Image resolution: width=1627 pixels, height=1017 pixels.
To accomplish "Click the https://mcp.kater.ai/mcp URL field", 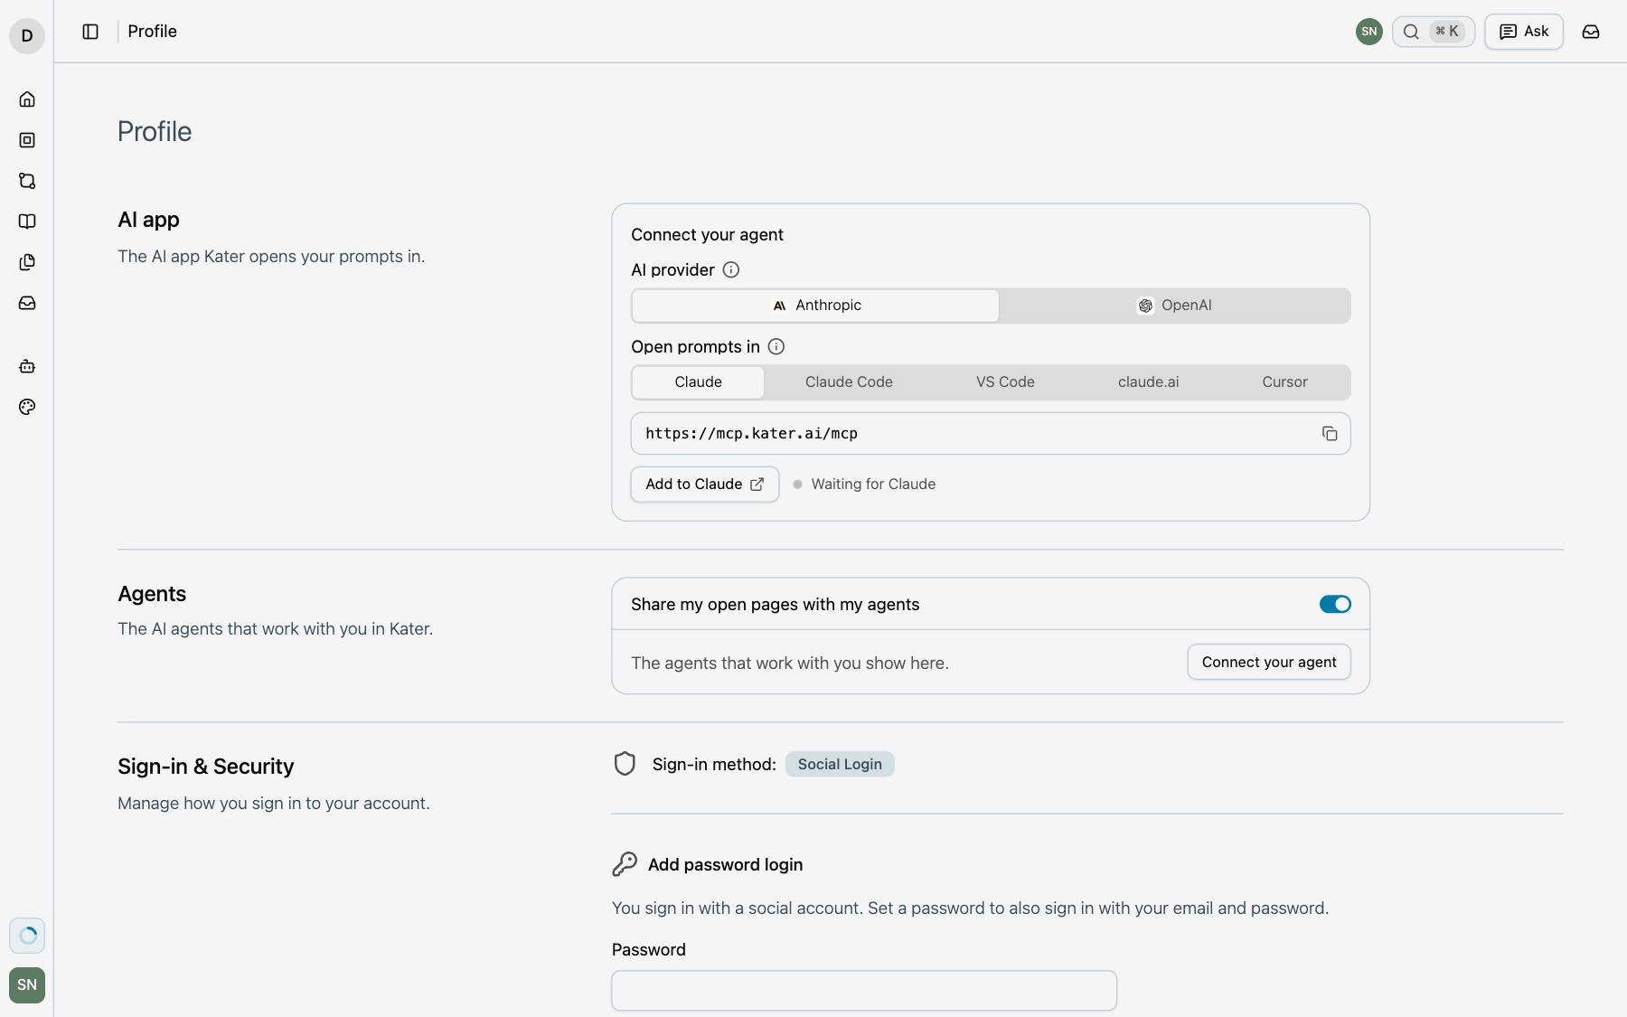I will coord(991,434).
